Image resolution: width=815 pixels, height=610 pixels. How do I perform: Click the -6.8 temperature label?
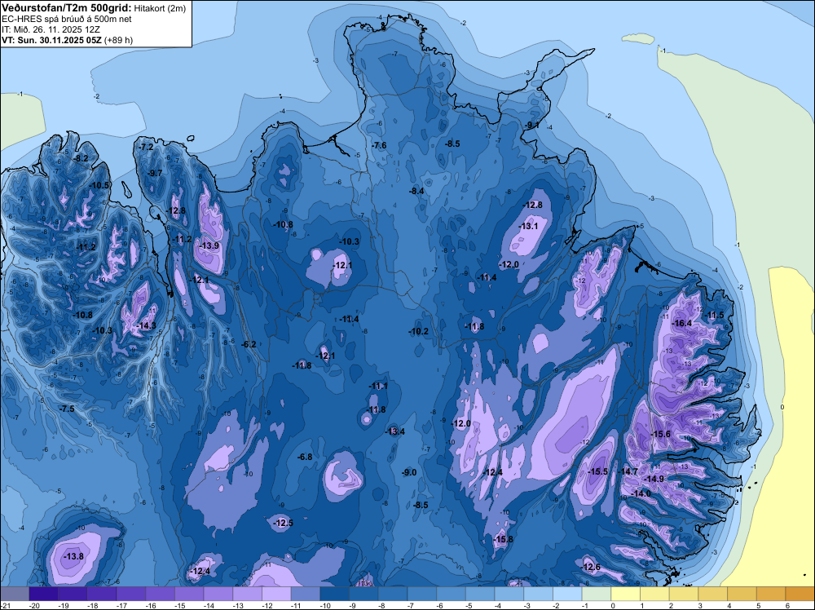(x=305, y=457)
